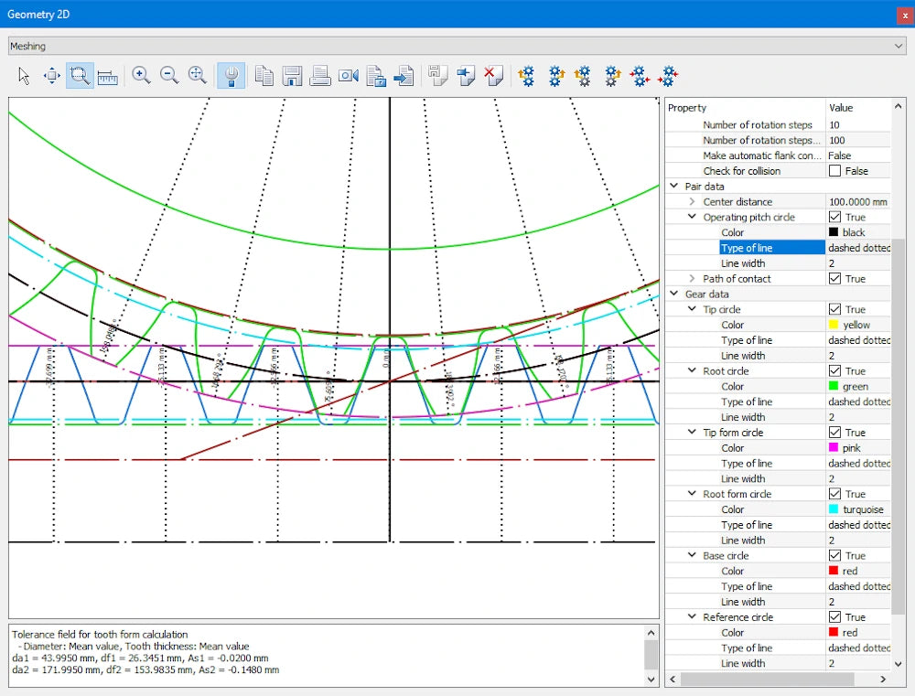This screenshot has width=915, height=696.
Task: Click the zoom out magnifier
Action: [x=169, y=76]
